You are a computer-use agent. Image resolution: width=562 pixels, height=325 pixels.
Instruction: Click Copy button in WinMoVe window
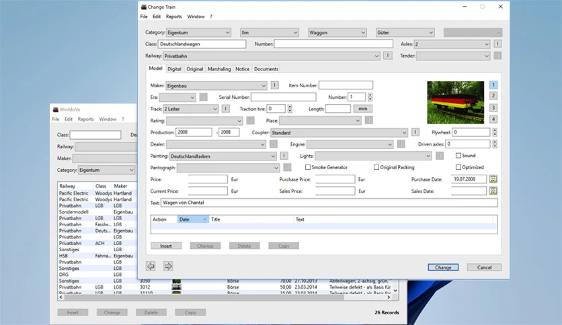[190, 312]
